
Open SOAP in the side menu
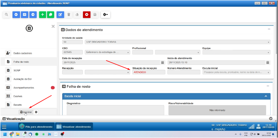click(17, 71)
